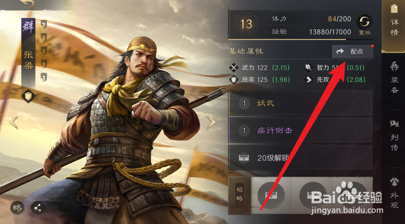This screenshot has width=405, height=224.
Task: Open the 外观 tab
Action: (394, 193)
